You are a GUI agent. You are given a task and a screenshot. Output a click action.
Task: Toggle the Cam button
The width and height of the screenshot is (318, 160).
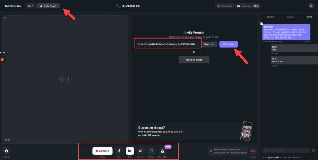click(130, 151)
